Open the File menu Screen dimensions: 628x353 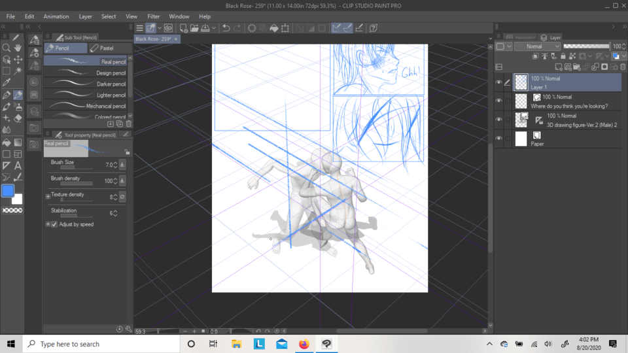pyautogui.click(x=10, y=16)
